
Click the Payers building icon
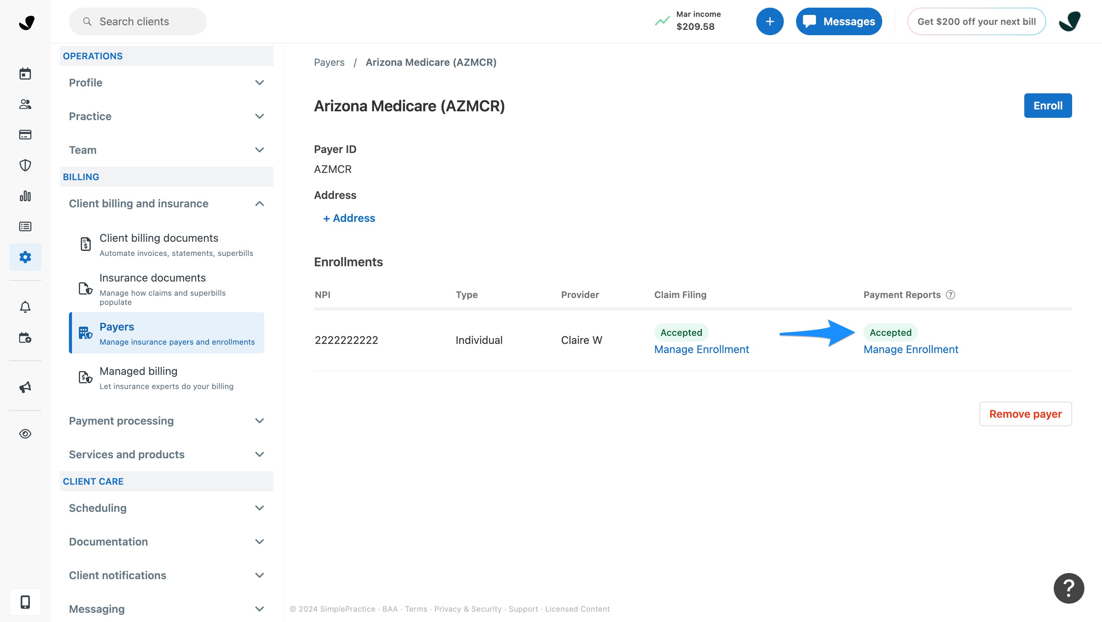pyautogui.click(x=85, y=333)
